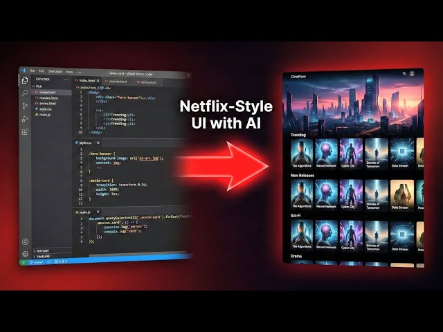Screen dimensions: 443x332
Task: Click the hero-banner div line in index.html
Action: click(x=125, y=98)
